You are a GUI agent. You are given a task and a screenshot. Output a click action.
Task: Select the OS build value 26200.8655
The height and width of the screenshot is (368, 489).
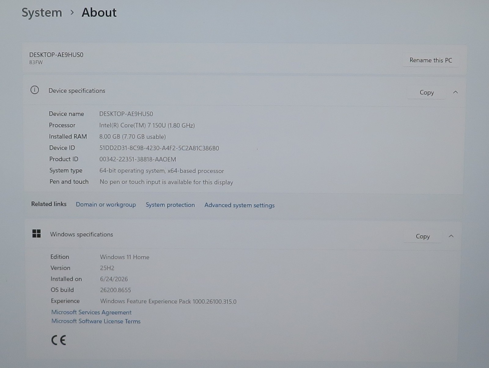(116, 290)
